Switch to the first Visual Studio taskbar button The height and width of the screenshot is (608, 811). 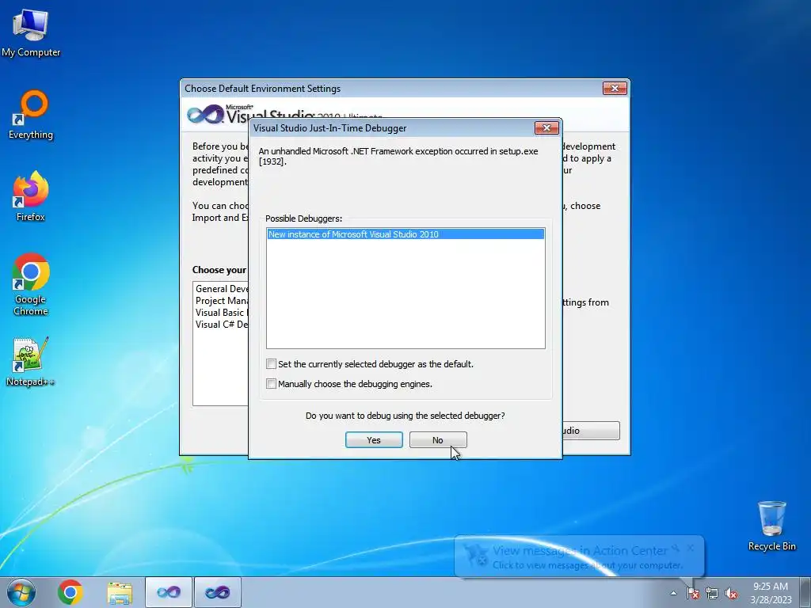[169, 592]
